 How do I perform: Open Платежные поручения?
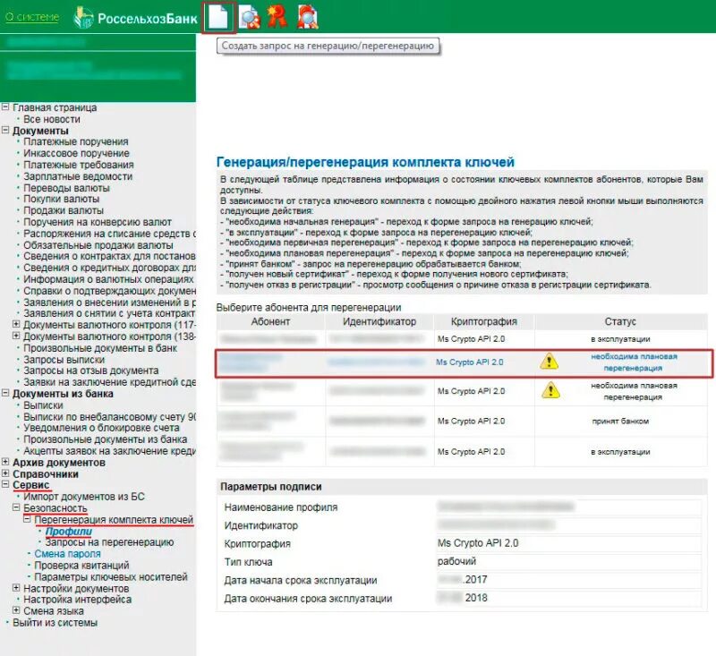coord(76,142)
